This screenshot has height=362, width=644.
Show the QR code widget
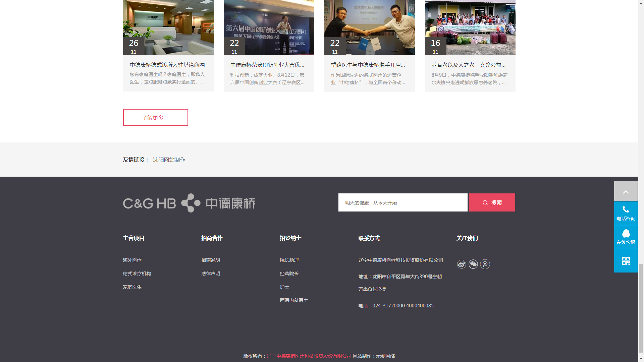click(x=626, y=261)
